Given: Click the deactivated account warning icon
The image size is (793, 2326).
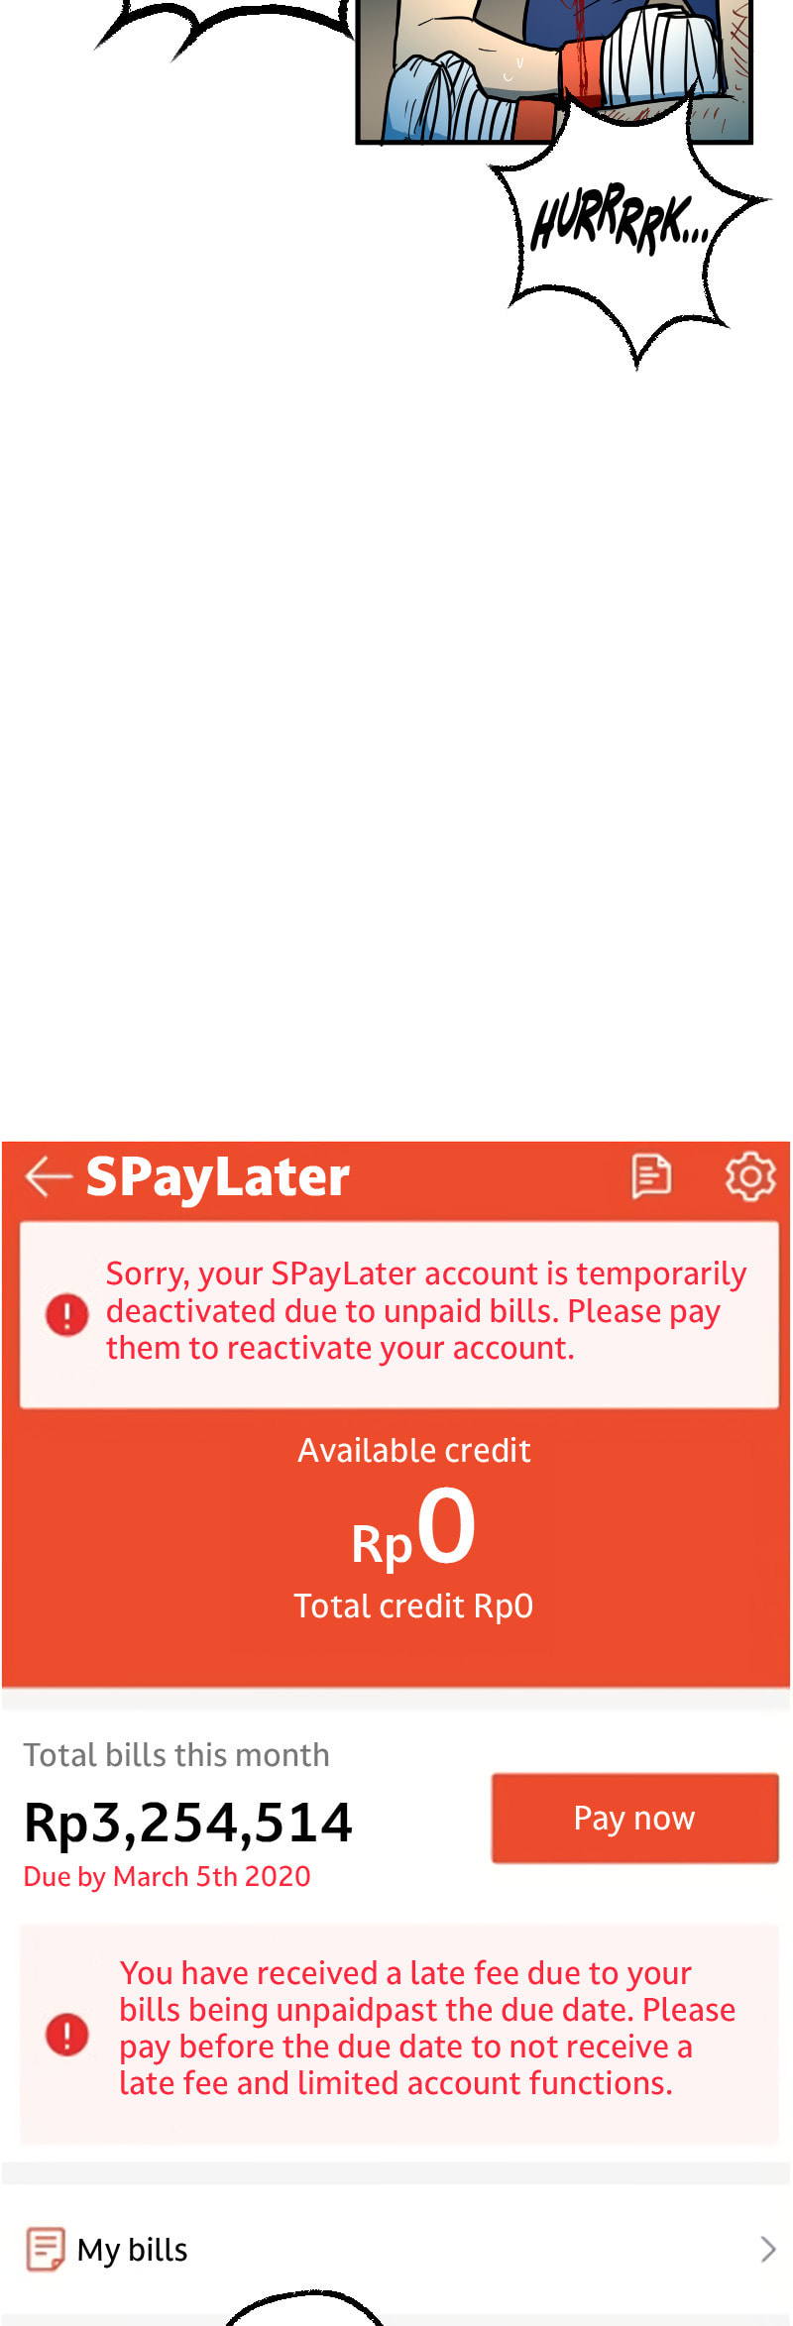Looking at the screenshot, I should pos(67,1315).
